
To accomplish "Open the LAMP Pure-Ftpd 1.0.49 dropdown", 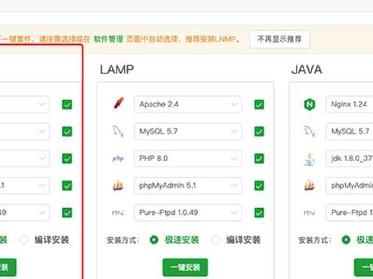I will 188,213.
